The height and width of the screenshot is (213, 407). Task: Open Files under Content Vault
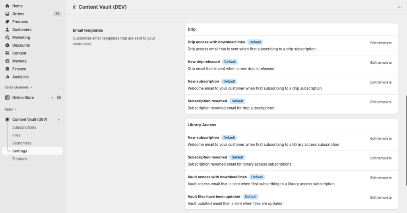[x=16, y=135]
